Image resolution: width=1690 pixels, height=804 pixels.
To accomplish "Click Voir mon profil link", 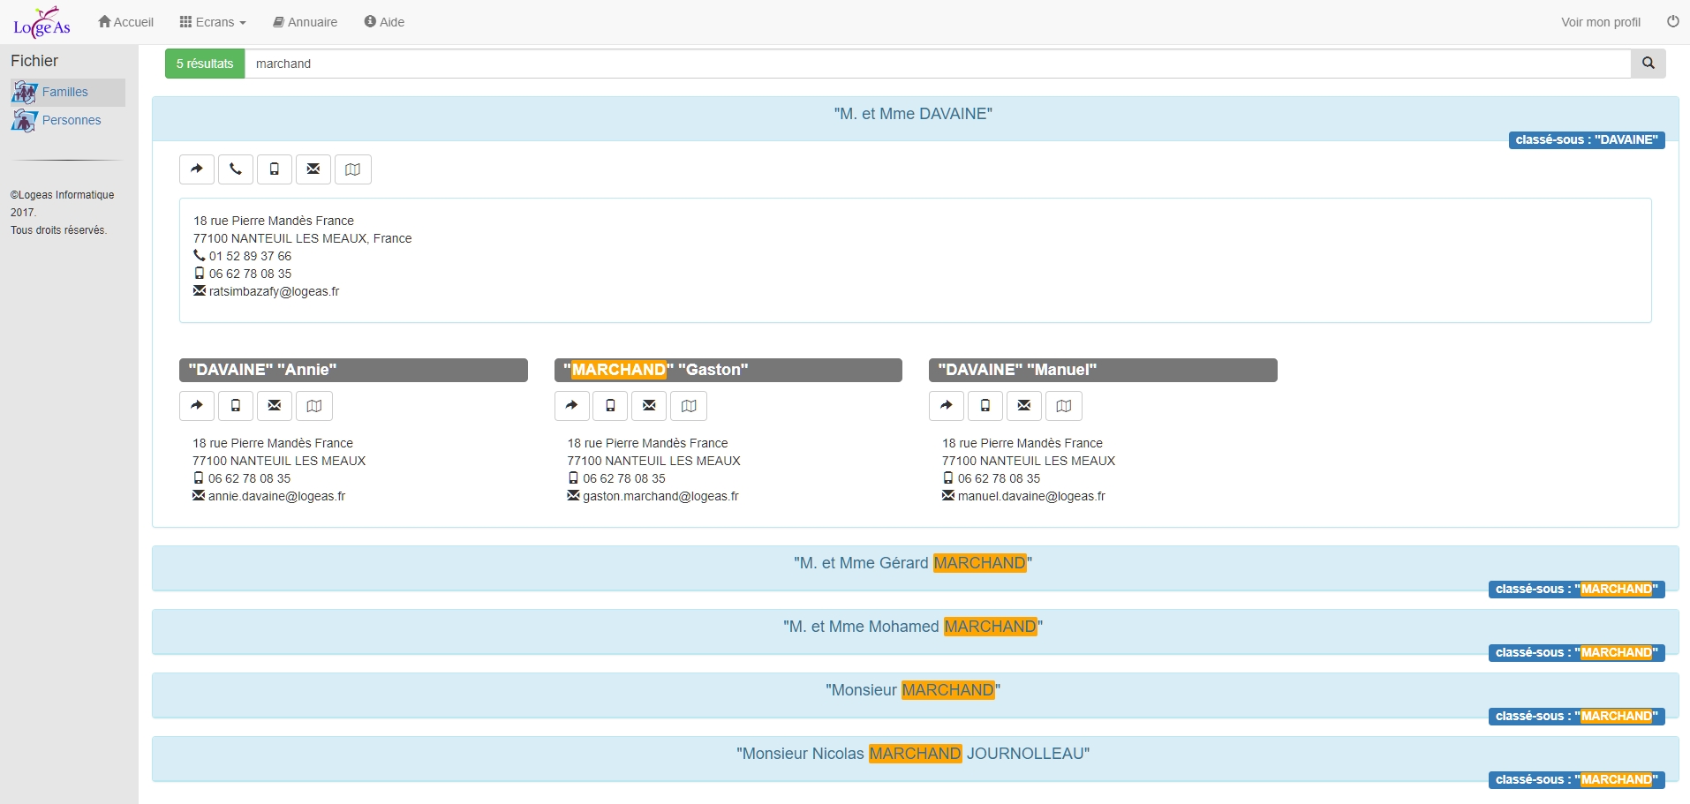I will click(x=1600, y=22).
